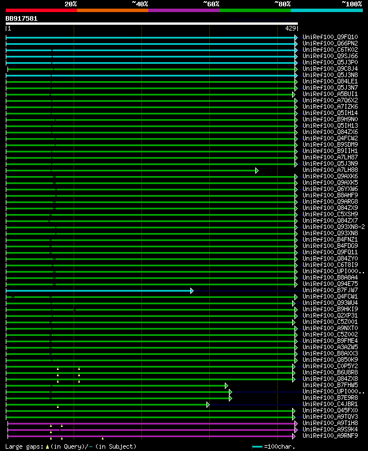
Task: Click the purple arrowhead for UniRef100_A9T1H8
Action: pos(296,423)
